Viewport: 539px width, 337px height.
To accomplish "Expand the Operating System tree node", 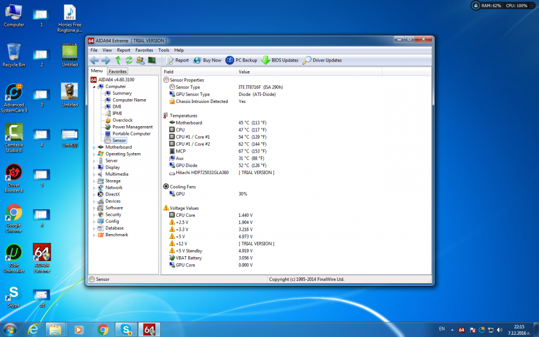I will pos(94,154).
